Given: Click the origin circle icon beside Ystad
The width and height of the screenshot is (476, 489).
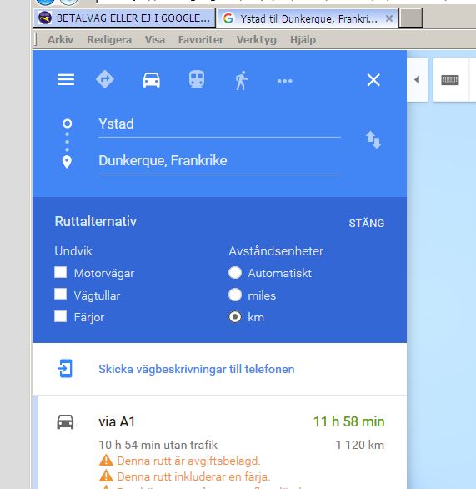Looking at the screenshot, I should pyautogui.click(x=67, y=124).
